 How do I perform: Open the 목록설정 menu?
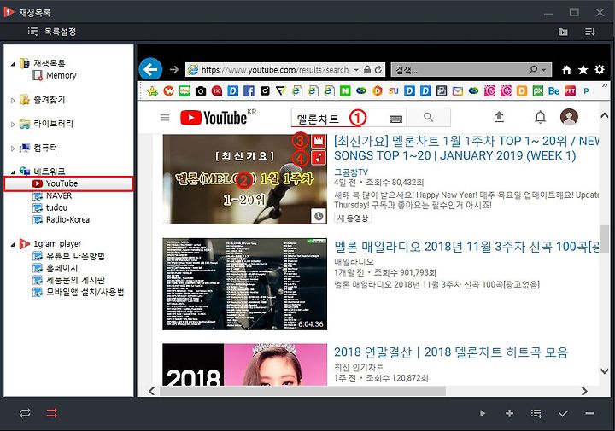pyautogui.click(x=52, y=32)
